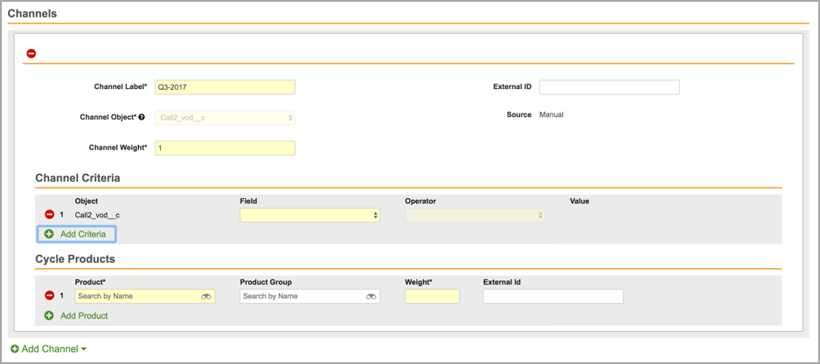The width and height of the screenshot is (820, 364).
Task: Click the Cycle Products External Id field
Action: [552, 297]
